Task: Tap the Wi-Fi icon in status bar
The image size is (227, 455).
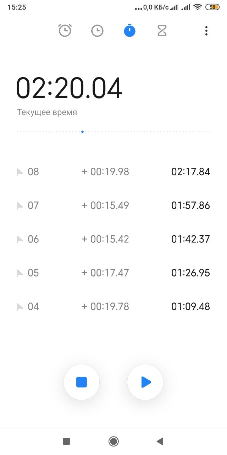Action: (x=197, y=7)
